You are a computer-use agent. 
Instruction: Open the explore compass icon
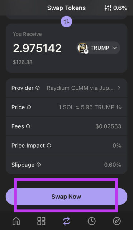click(x=117, y=221)
